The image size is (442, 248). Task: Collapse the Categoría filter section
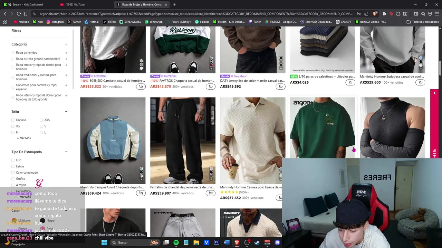tap(66, 44)
